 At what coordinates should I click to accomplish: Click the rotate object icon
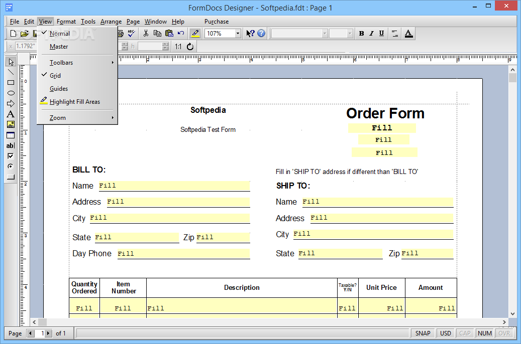point(190,47)
